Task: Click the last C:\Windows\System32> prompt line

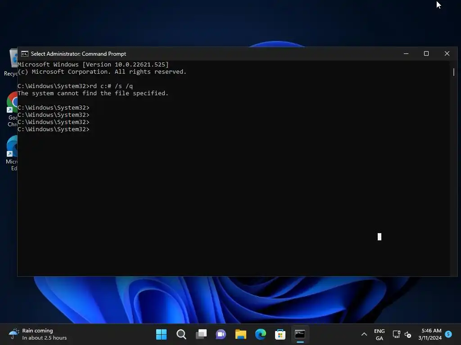Action: pos(54,129)
